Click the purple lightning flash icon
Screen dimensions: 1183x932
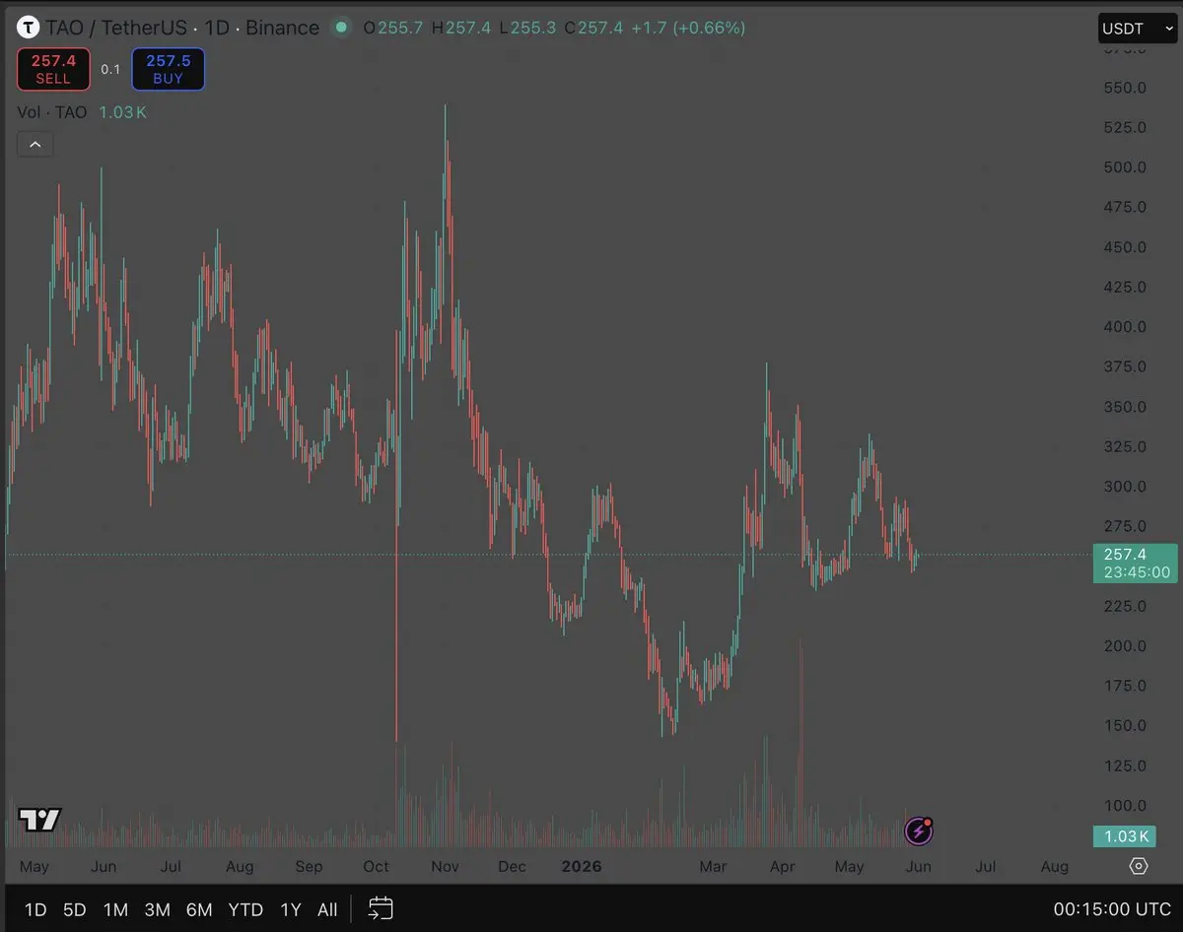click(919, 832)
